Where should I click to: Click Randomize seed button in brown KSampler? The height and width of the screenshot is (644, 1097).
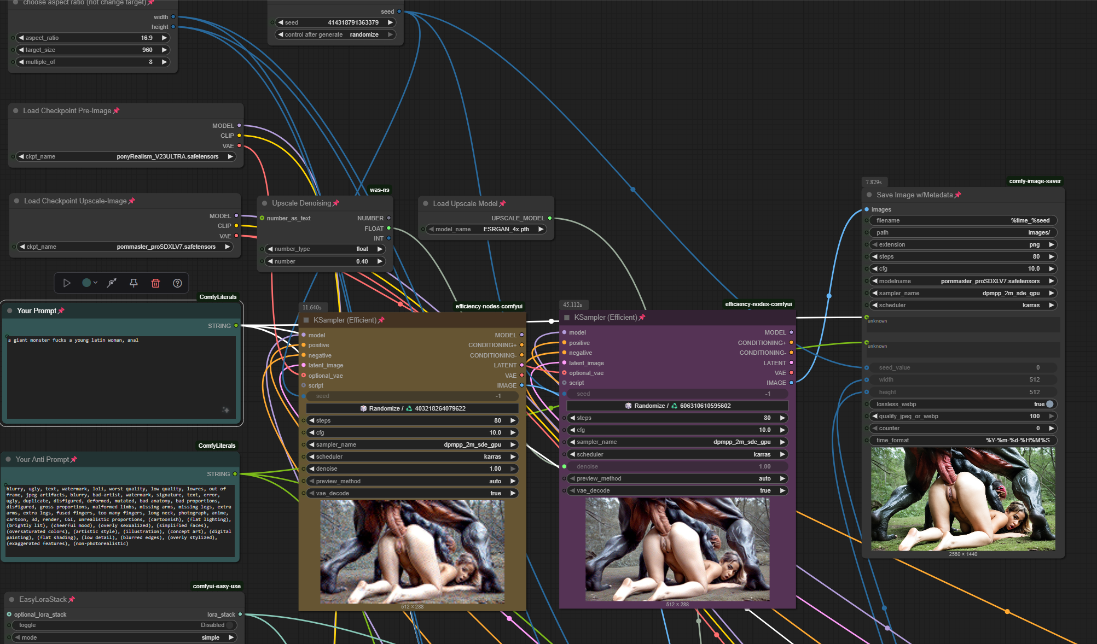pos(412,408)
